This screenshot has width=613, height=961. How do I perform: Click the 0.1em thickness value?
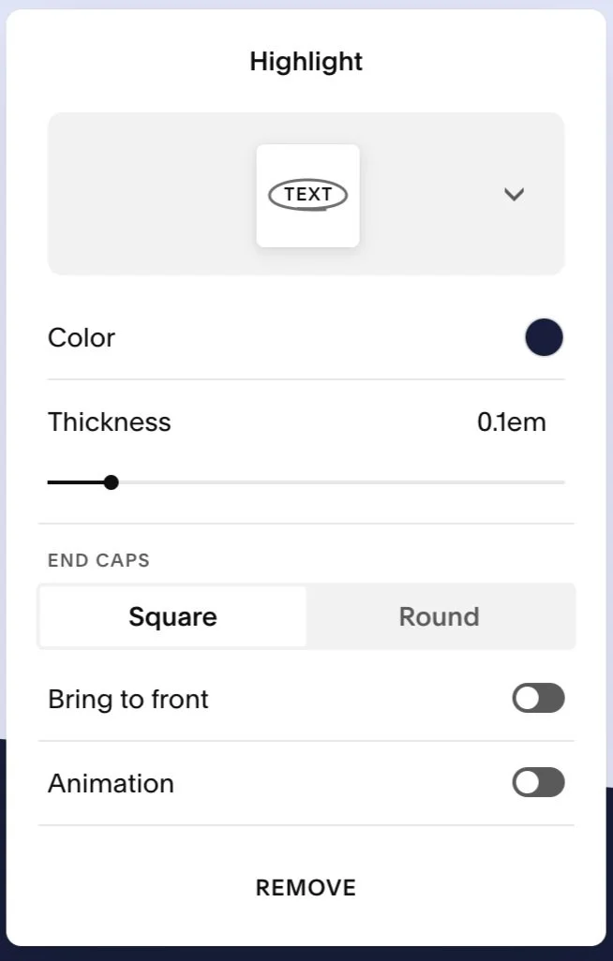click(x=511, y=421)
